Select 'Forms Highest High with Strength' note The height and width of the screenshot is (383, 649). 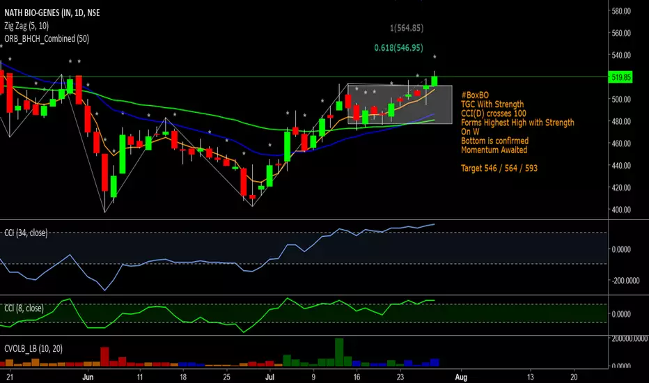[517, 123]
